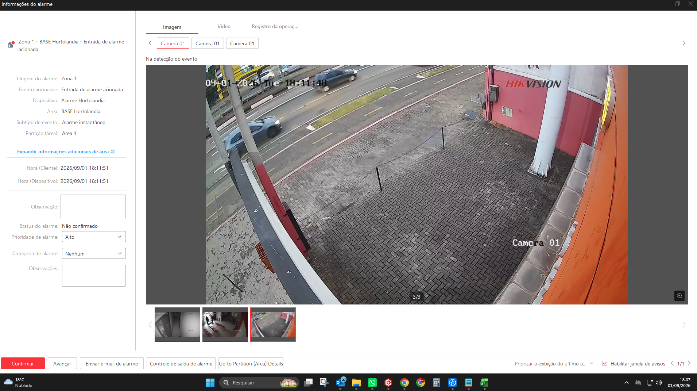This screenshot has width=697, height=391.
Task: Select the red-outlined Camera 01 tab
Action: point(173,43)
